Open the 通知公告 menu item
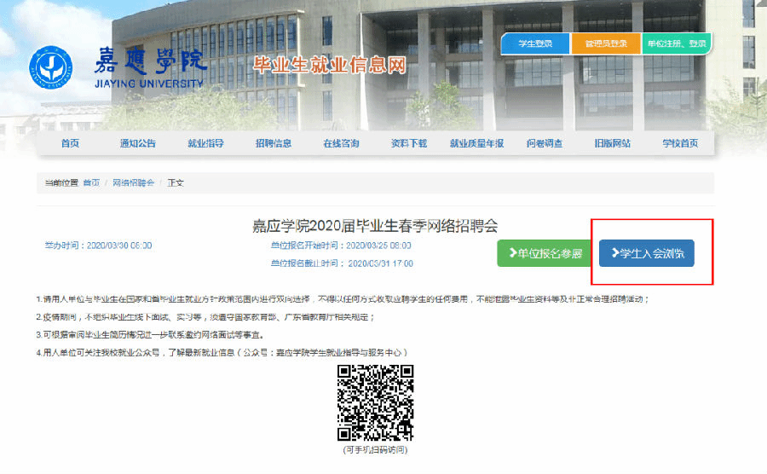 click(138, 144)
